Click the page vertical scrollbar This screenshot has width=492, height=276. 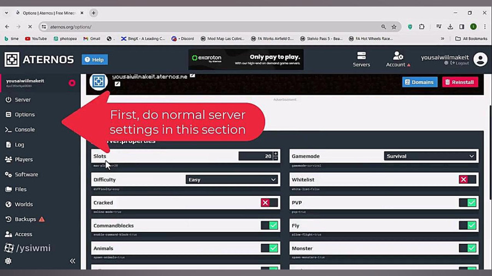pyautogui.click(x=490, y=152)
